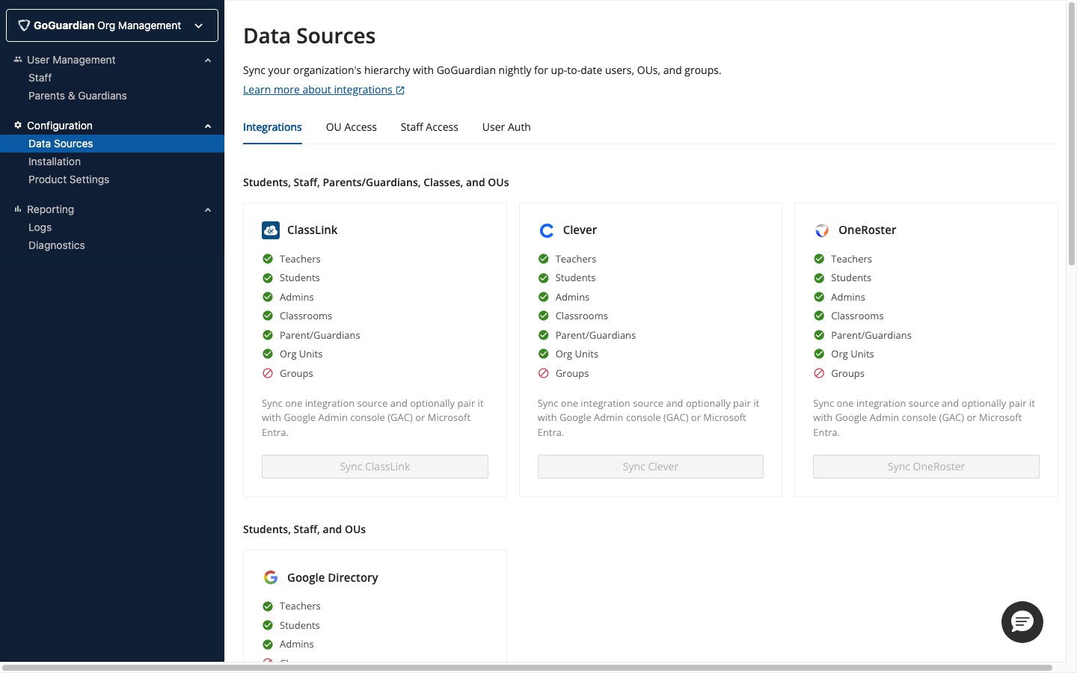Click the green check next to Google Directory Teachers

coord(268,606)
